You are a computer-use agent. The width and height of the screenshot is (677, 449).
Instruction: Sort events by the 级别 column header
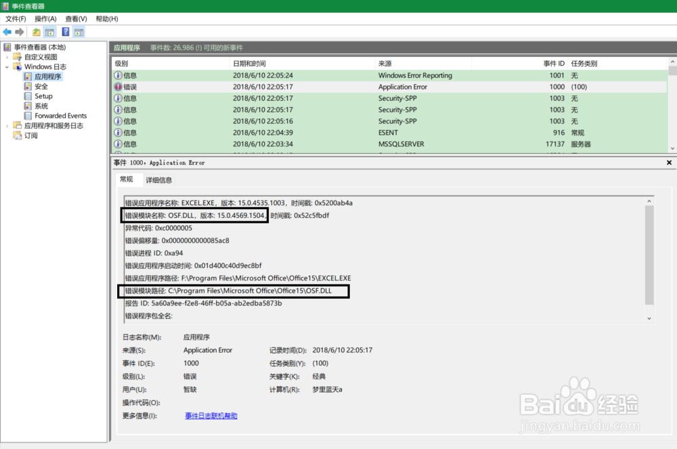(171, 64)
